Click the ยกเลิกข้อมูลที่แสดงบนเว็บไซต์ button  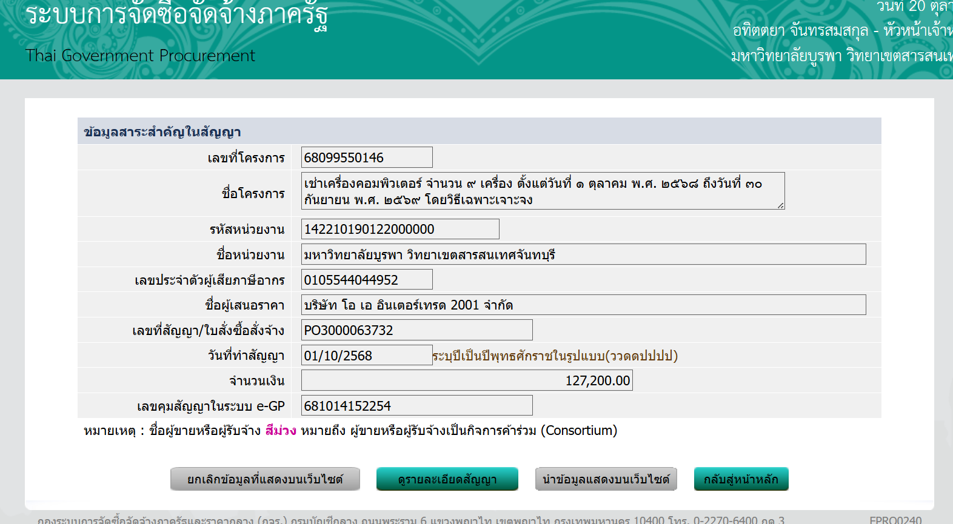(265, 479)
